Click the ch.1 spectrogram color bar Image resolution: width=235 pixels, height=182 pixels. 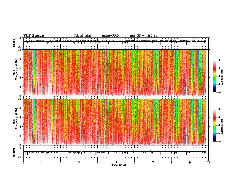click(215, 76)
